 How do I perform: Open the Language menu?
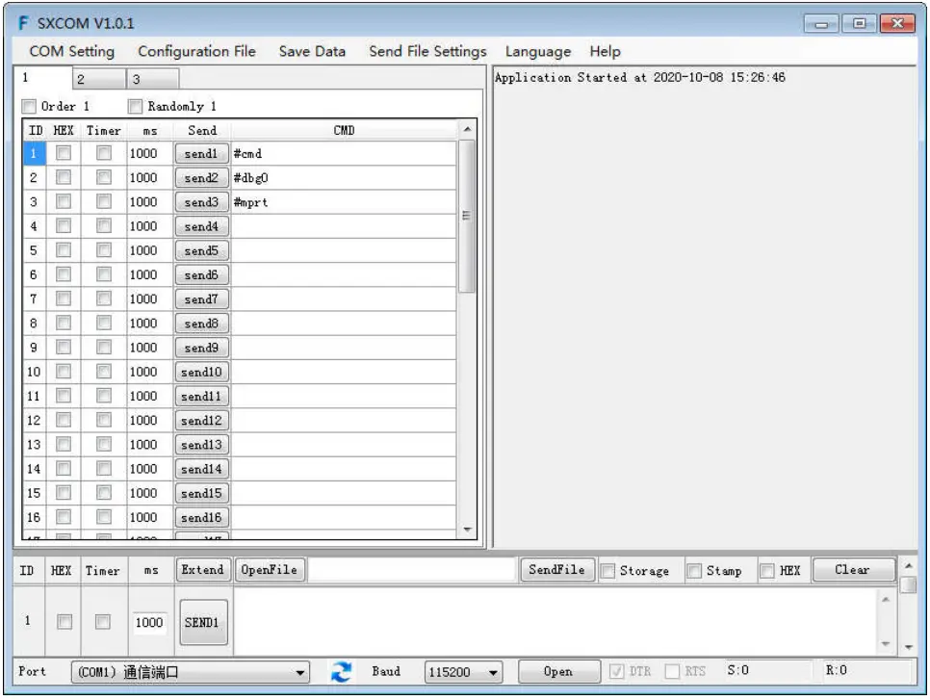[x=537, y=52]
